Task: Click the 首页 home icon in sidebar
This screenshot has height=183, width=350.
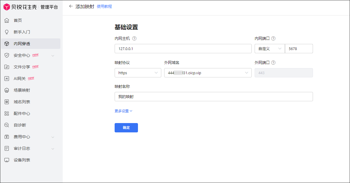Action: tap(7, 20)
